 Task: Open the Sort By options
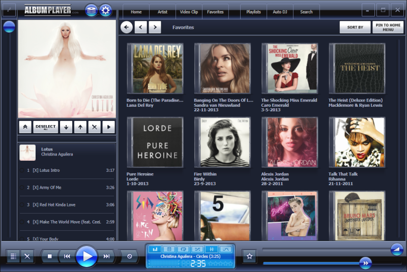click(355, 27)
